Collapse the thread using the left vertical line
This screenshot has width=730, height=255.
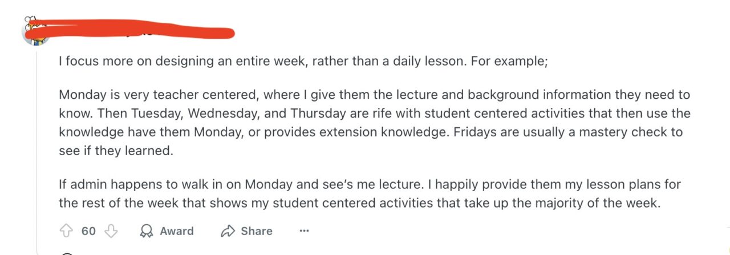coord(38,143)
